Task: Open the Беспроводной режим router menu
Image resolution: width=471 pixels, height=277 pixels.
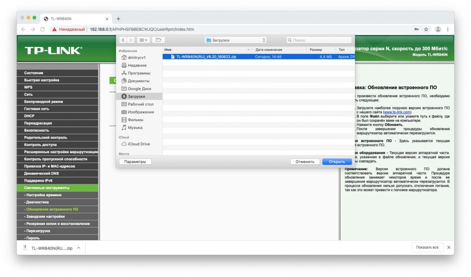Action: point(43,101)
